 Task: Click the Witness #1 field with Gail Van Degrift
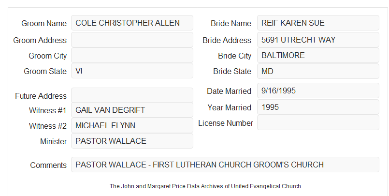pyautogui.click(x=132, y=110)
